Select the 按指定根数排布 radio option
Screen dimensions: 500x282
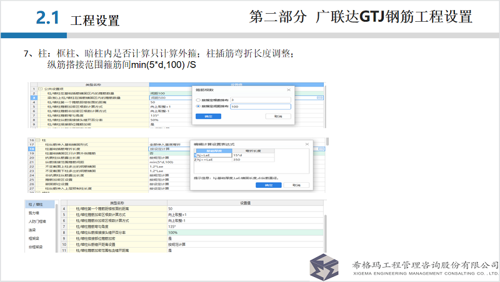tap(198, 100)
